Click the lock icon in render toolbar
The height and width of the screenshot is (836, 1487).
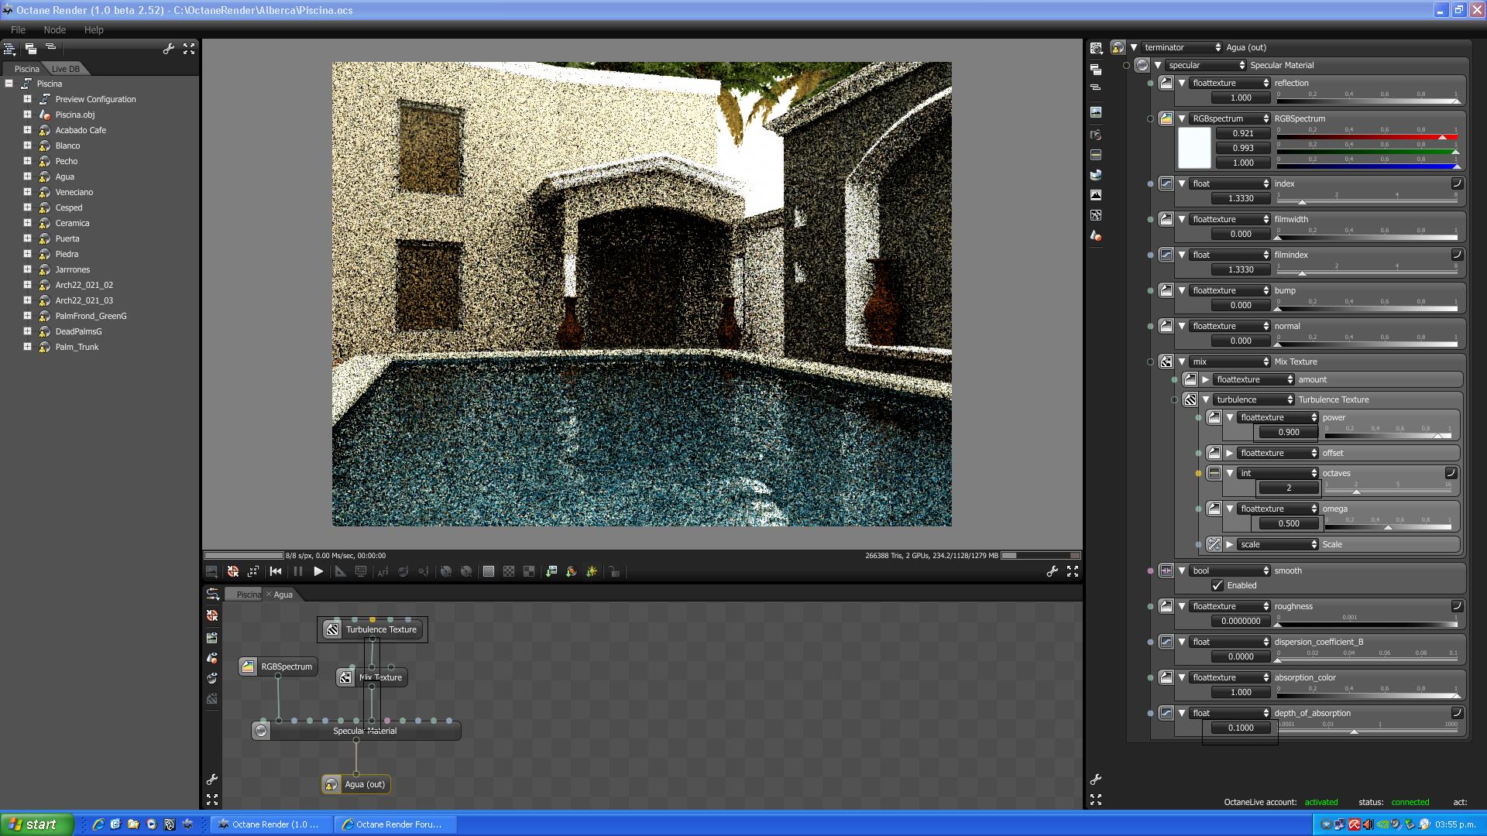[x=614, y=571]
